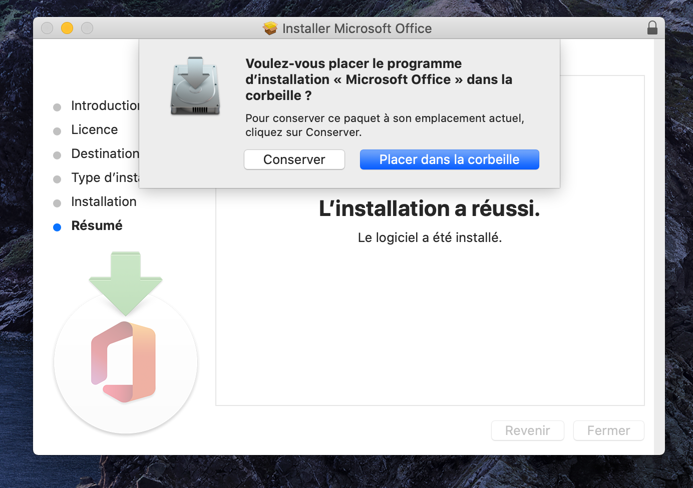This screenshot has height=488, width=693.
Task: Click the padlock icon in title bar
Action: [652, 28]
